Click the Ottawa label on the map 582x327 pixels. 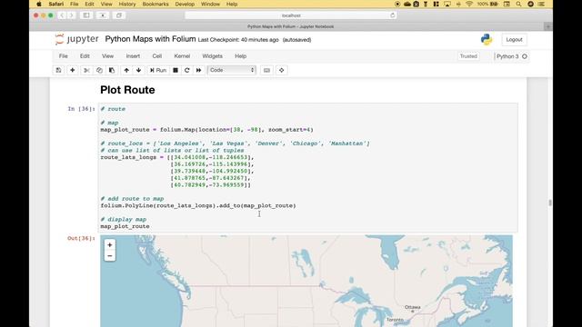[x=412, y=307]
